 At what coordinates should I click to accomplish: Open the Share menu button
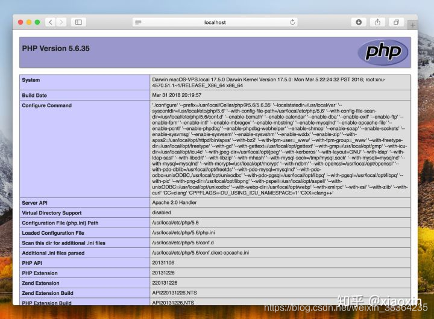pyautogui.click(x=377, y=22)
